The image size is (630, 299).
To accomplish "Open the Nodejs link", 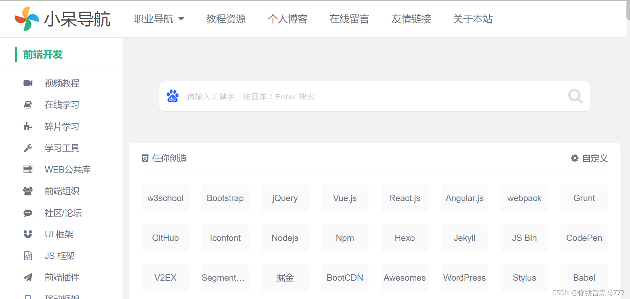I will point(285,238).
